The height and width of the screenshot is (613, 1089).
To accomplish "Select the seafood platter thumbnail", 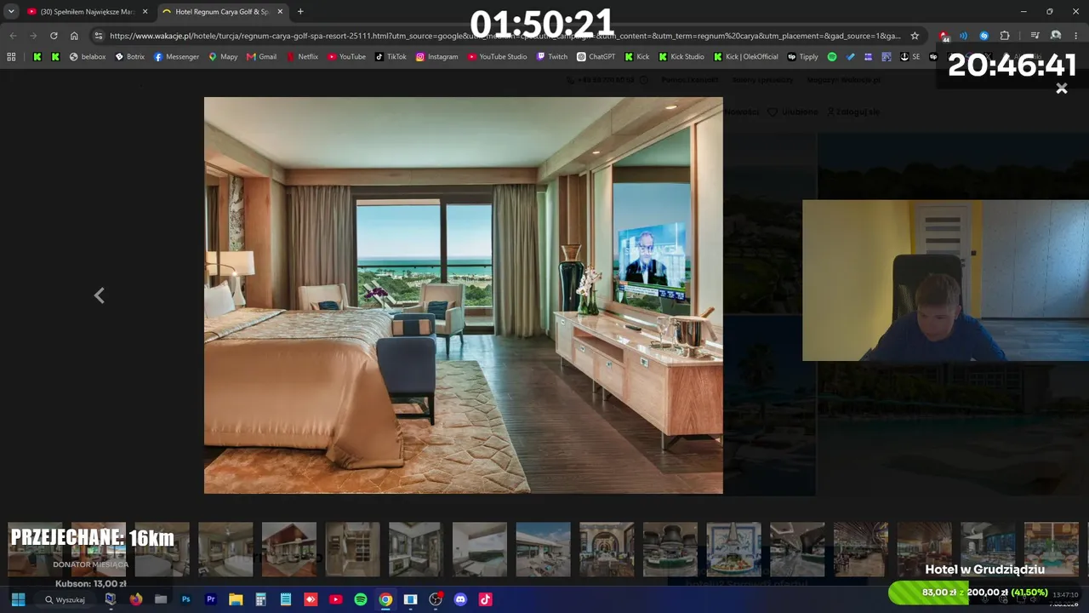I will (733, 549).
